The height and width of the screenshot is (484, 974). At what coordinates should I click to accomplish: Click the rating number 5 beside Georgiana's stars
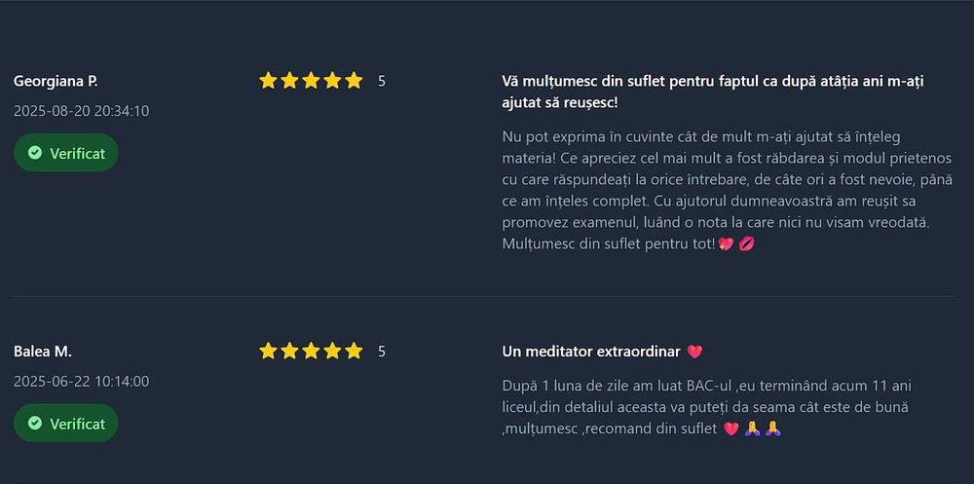pos(382,81)
